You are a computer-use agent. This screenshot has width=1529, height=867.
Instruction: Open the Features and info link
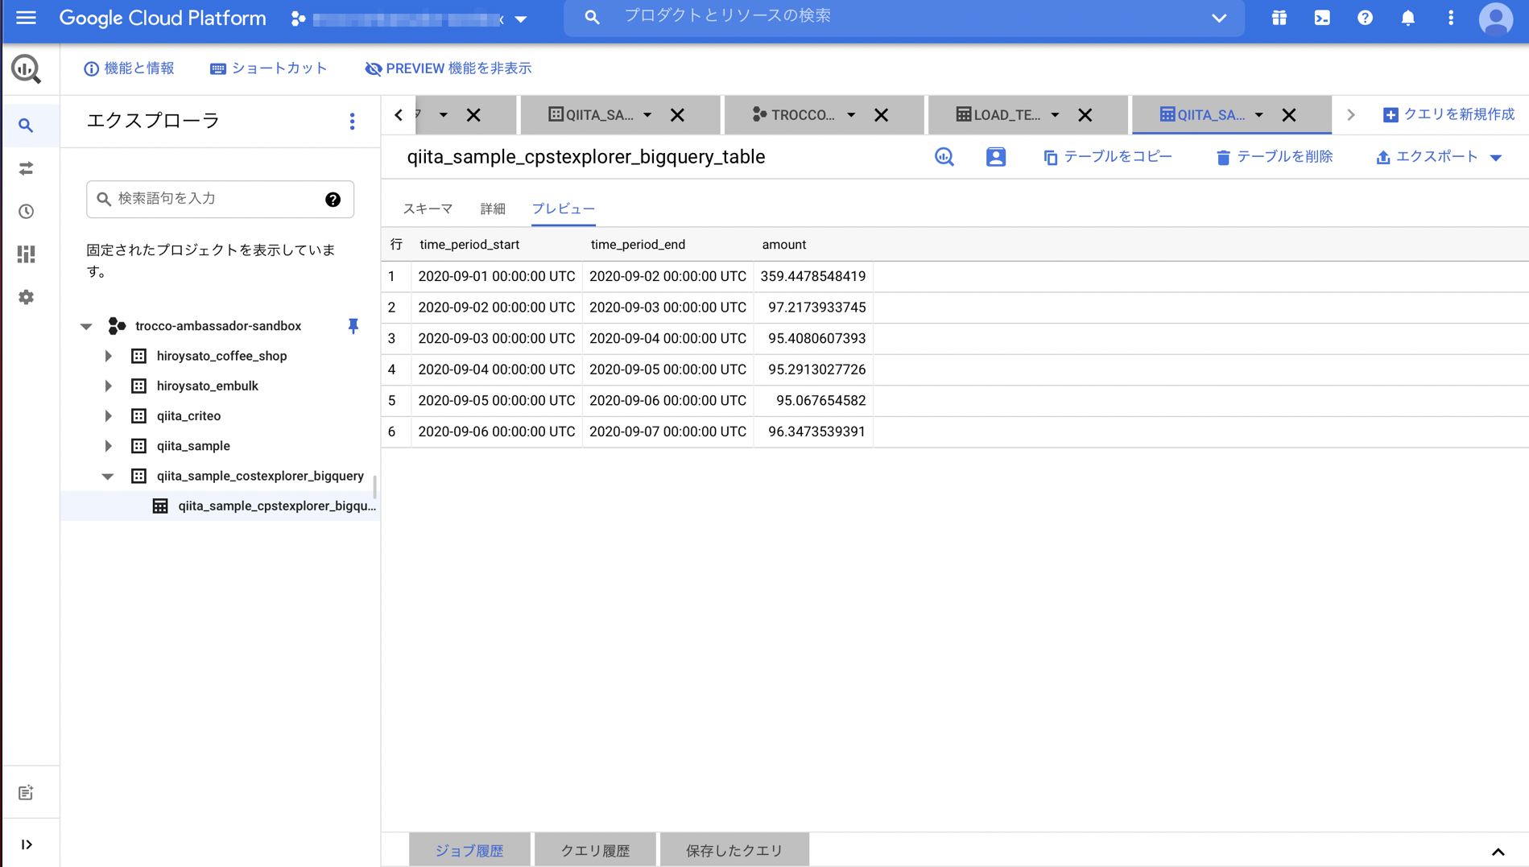129,68
